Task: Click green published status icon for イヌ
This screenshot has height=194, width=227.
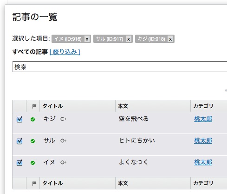Action: coord(32,163)
